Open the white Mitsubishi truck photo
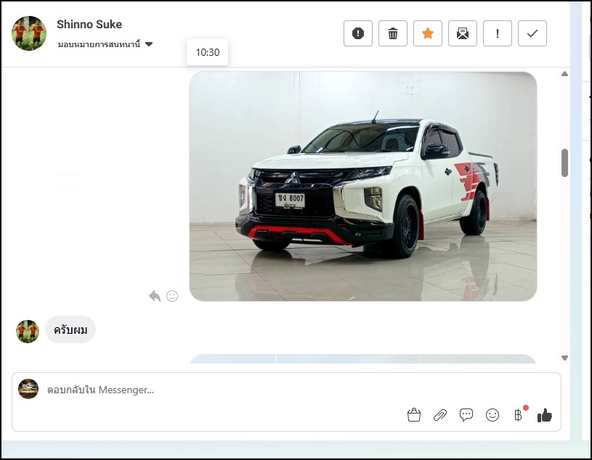The width and height of the screenshot is (592, 460). tap(363, 186)
